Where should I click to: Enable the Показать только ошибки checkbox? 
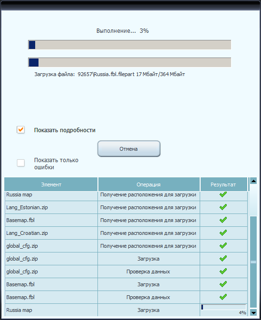pyautogui.click(x=20, y=163)
